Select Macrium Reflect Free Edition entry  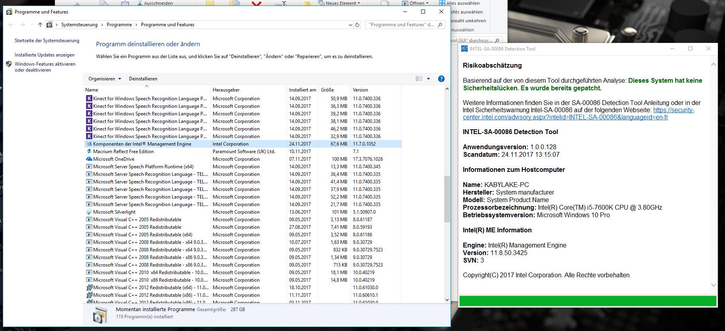[243, 152]
